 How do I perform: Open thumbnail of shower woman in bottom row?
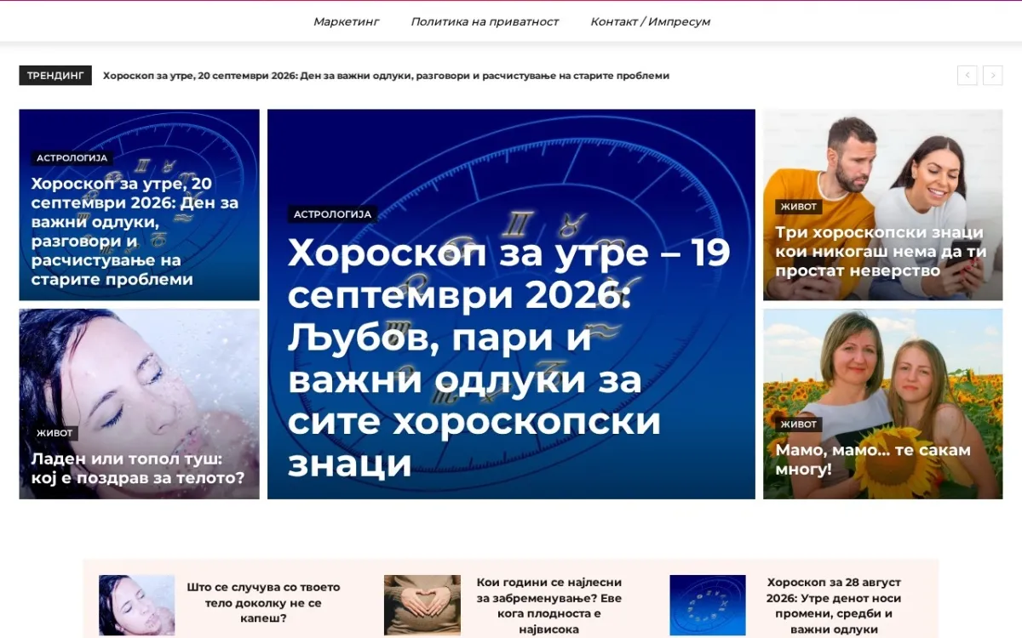pyautogui.click(x=136, y=605)
